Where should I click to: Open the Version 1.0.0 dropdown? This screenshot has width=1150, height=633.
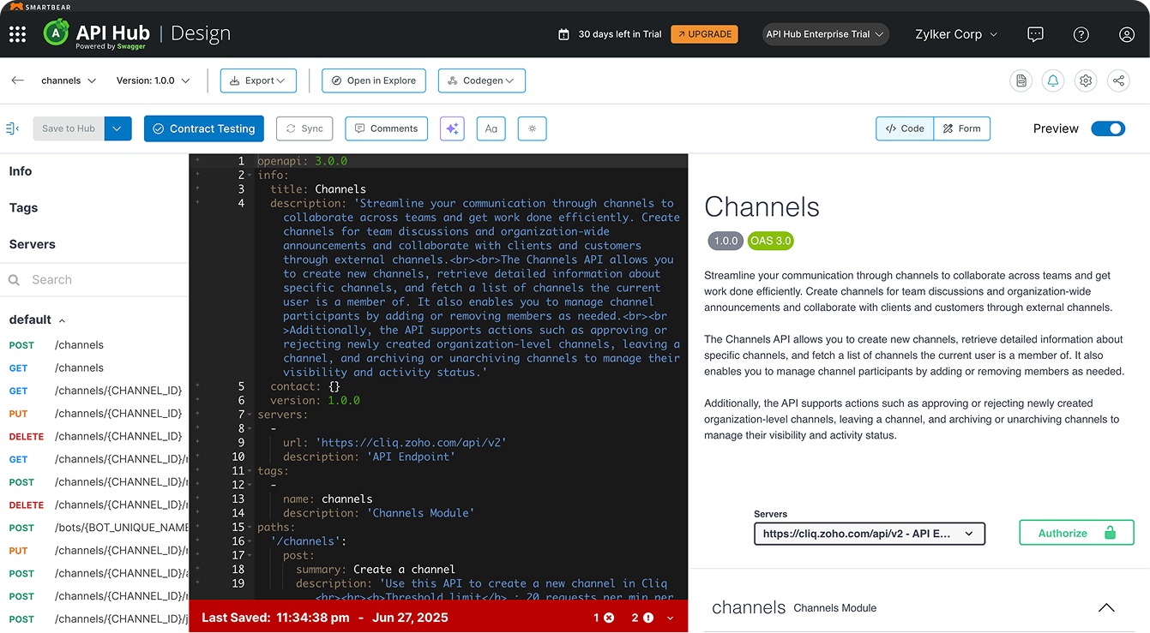pos(153,81)
